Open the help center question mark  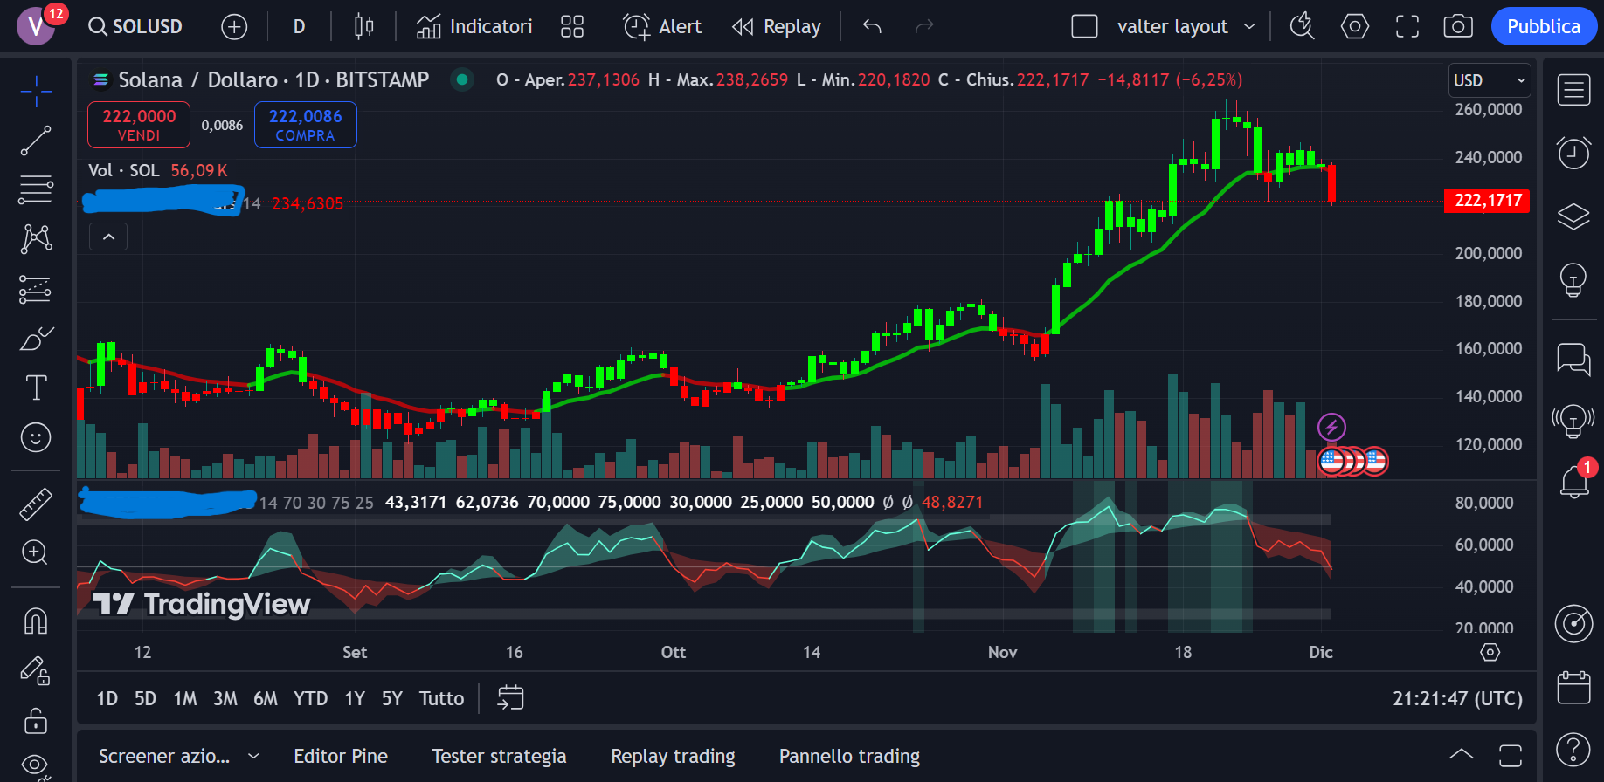pyautogui.click(x=1573, y=749)
